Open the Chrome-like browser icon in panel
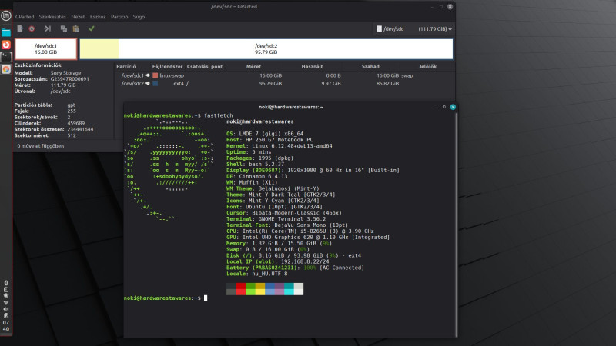 [6, 69]
